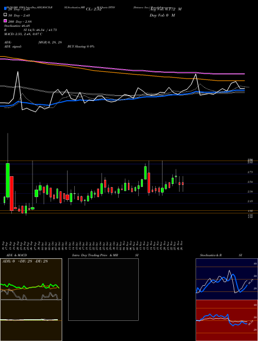The width and height of the screenshot is (258, 341).
Task: Click the white 50 Day legend swatch
Action: pos(5,15)
